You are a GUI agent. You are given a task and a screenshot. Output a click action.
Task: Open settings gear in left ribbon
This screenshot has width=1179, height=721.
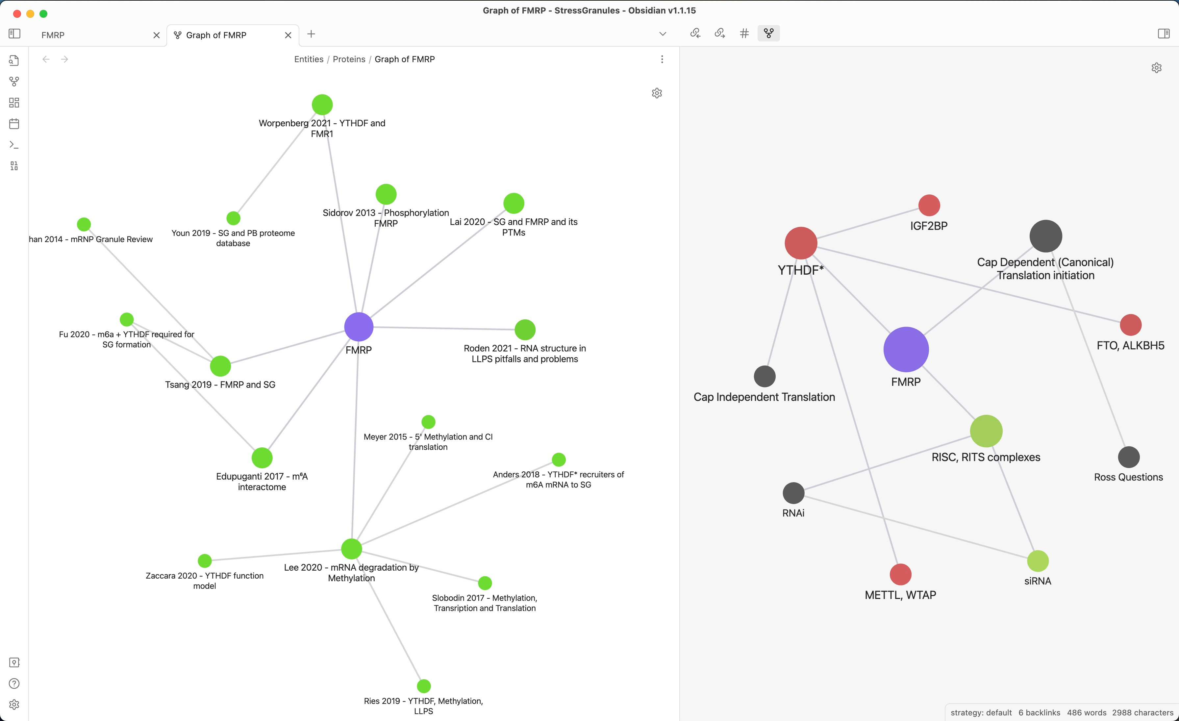(14, 704)
